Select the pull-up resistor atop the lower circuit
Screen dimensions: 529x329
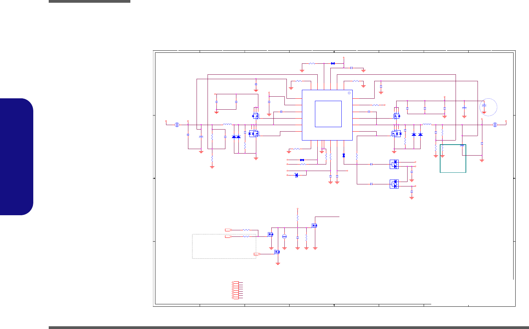(x=297, y=218)
